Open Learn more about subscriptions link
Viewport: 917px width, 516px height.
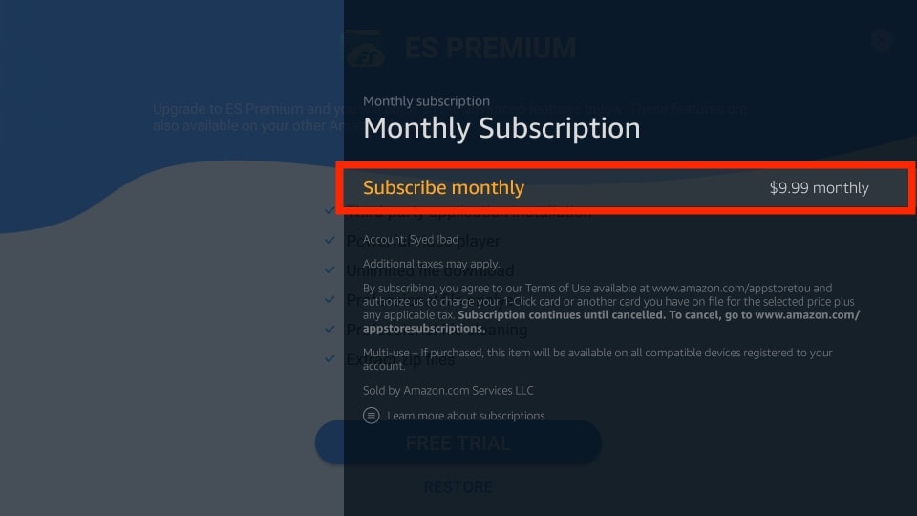pyautogui.click(x=465, y=416)
